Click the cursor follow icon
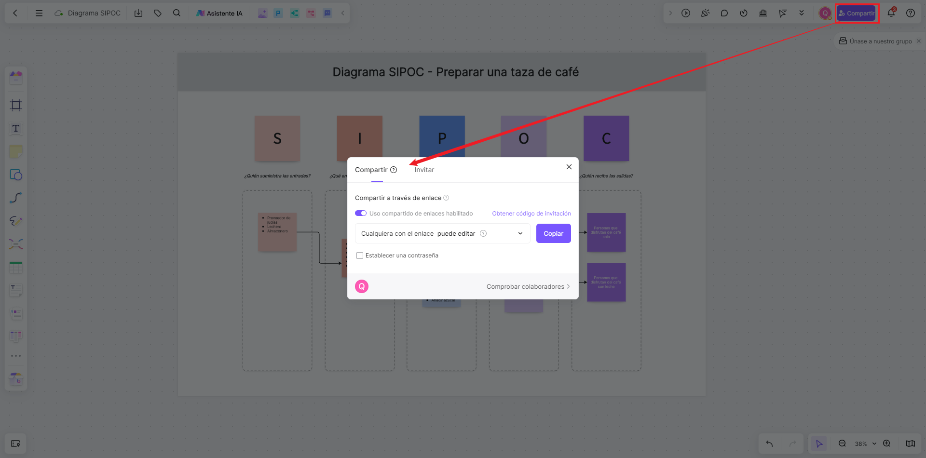926x458 pixels. [x=782, y=13]
